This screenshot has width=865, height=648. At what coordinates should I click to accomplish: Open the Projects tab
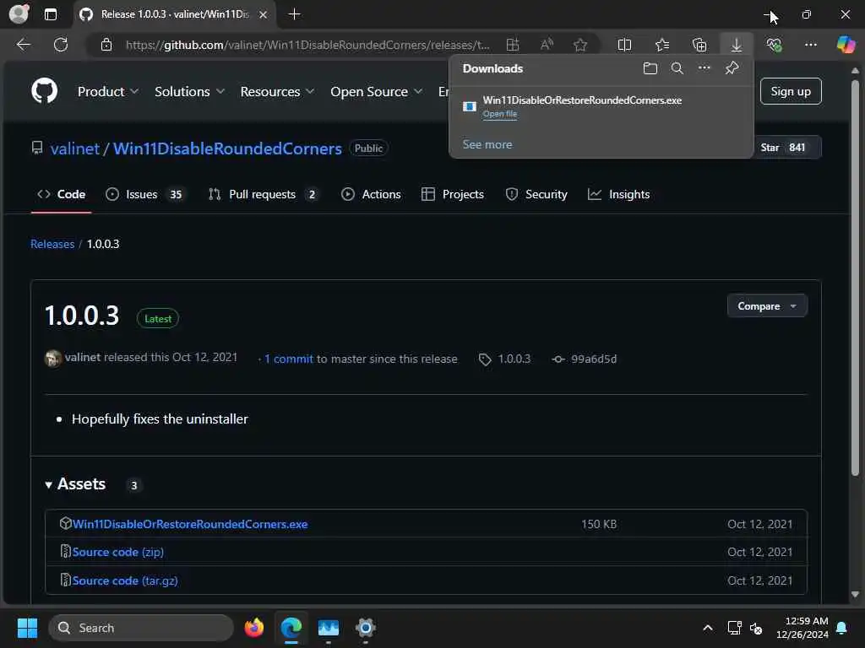point(453,194)
